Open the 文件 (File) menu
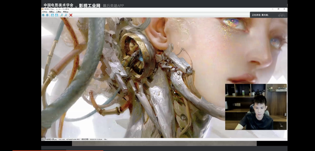This screenshot has height=151, width=315. [x=44, y=12]
